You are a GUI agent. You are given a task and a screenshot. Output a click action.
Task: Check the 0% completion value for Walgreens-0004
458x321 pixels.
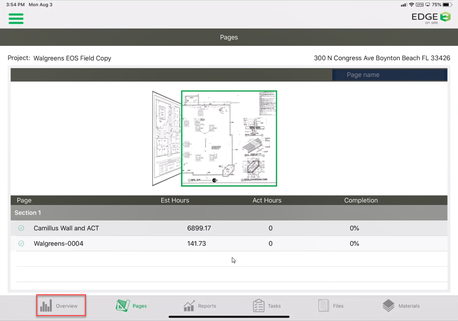click(x=354, y=243)
